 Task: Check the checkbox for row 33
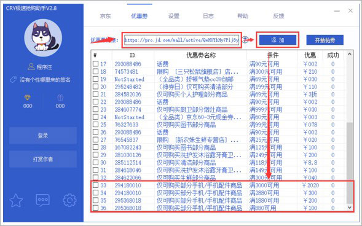[96, 185]
